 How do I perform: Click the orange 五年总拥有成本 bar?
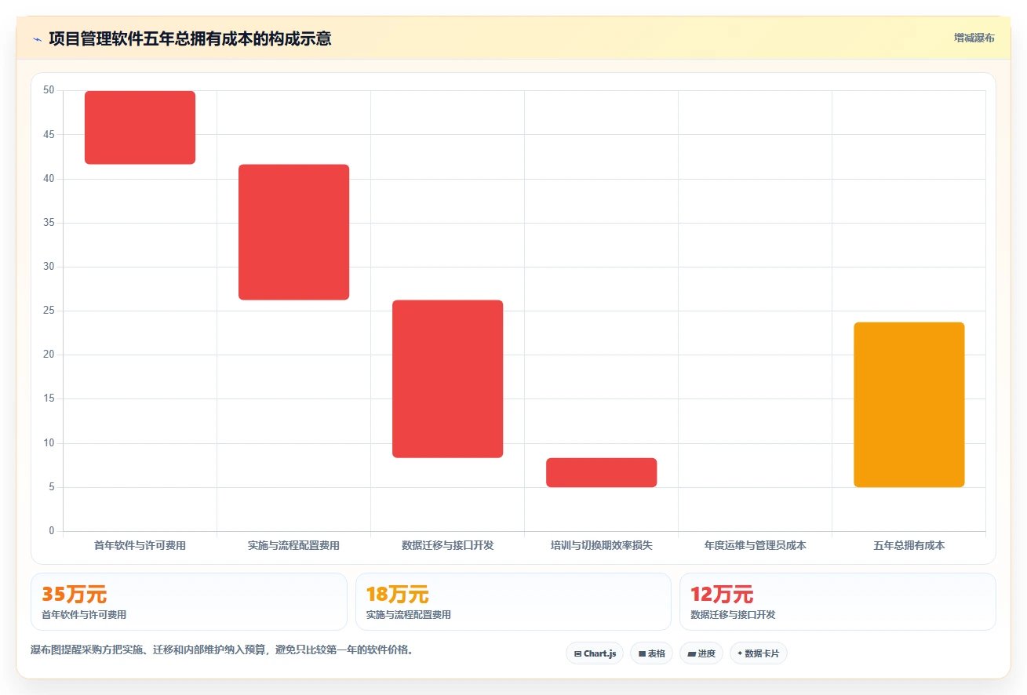point(909,405)
